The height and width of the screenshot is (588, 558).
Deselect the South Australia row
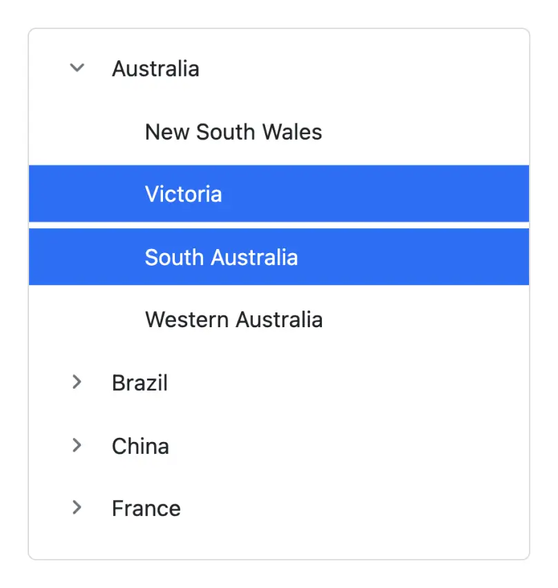[x=221, y=257]
